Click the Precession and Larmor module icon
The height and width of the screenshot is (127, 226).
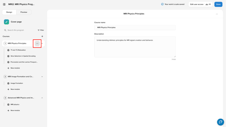[8, 62]
